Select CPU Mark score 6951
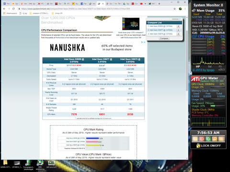230x172 pixels. [x=102, y=114]
